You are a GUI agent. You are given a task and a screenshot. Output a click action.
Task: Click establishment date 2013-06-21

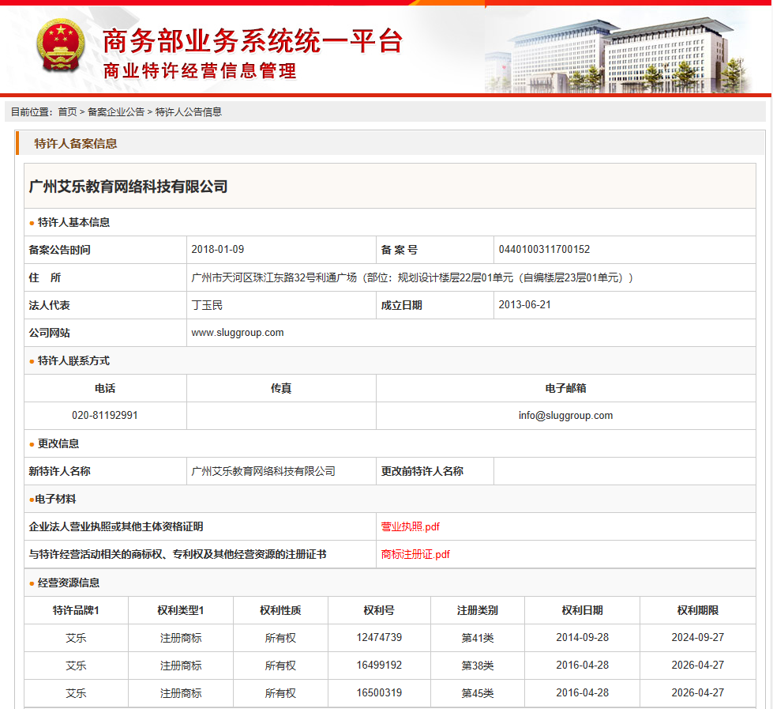point(524,304)
